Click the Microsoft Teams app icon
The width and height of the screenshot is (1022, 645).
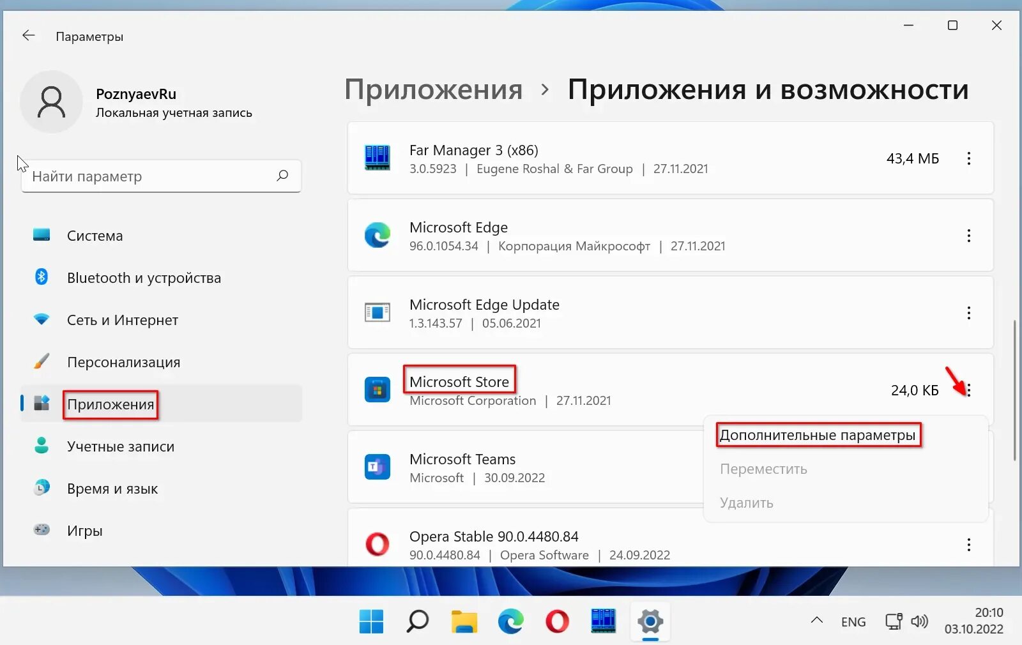378,467
